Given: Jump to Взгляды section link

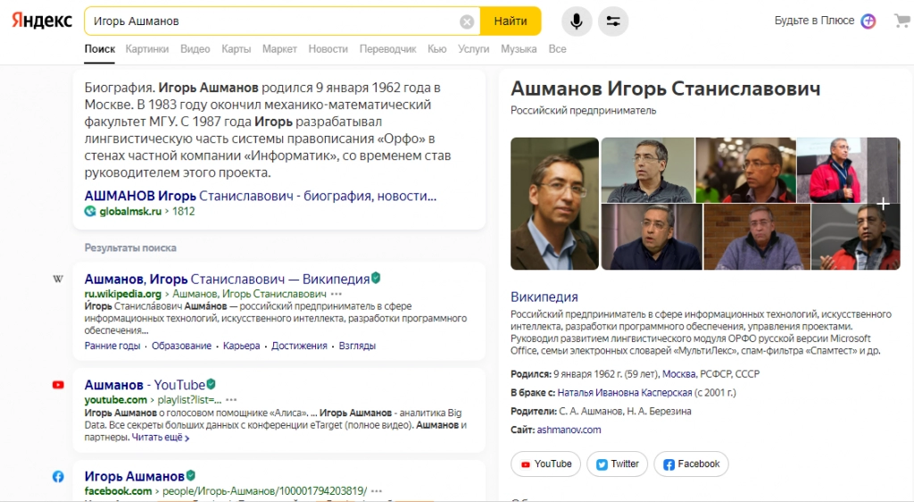Looking at the screenshot, I should [x=357, y=346].
